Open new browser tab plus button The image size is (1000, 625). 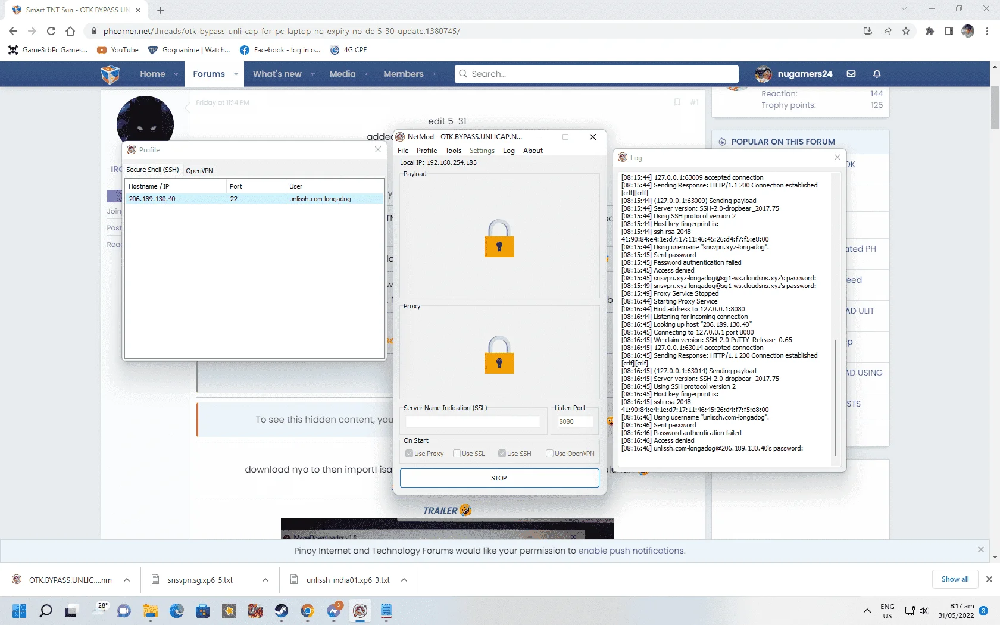click(x=161, y=10)
